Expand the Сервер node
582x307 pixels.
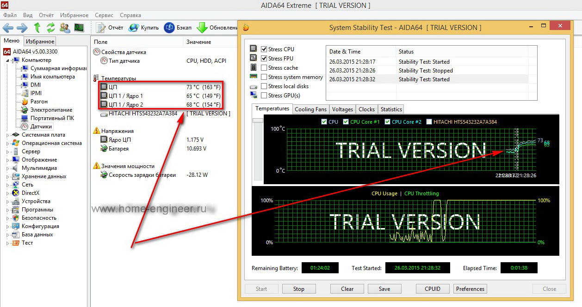(8, 151)
